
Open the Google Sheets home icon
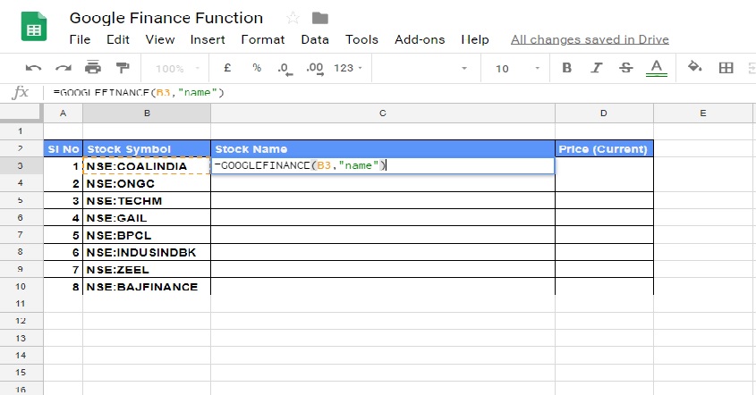(35, 27)
